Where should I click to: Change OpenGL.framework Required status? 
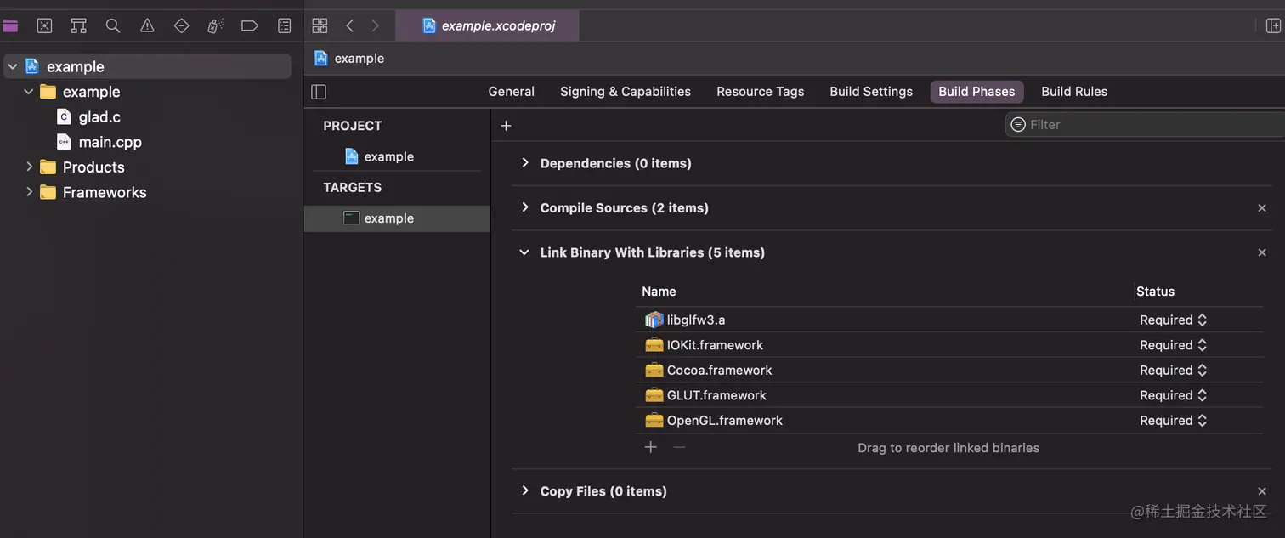coord(1173,421)
